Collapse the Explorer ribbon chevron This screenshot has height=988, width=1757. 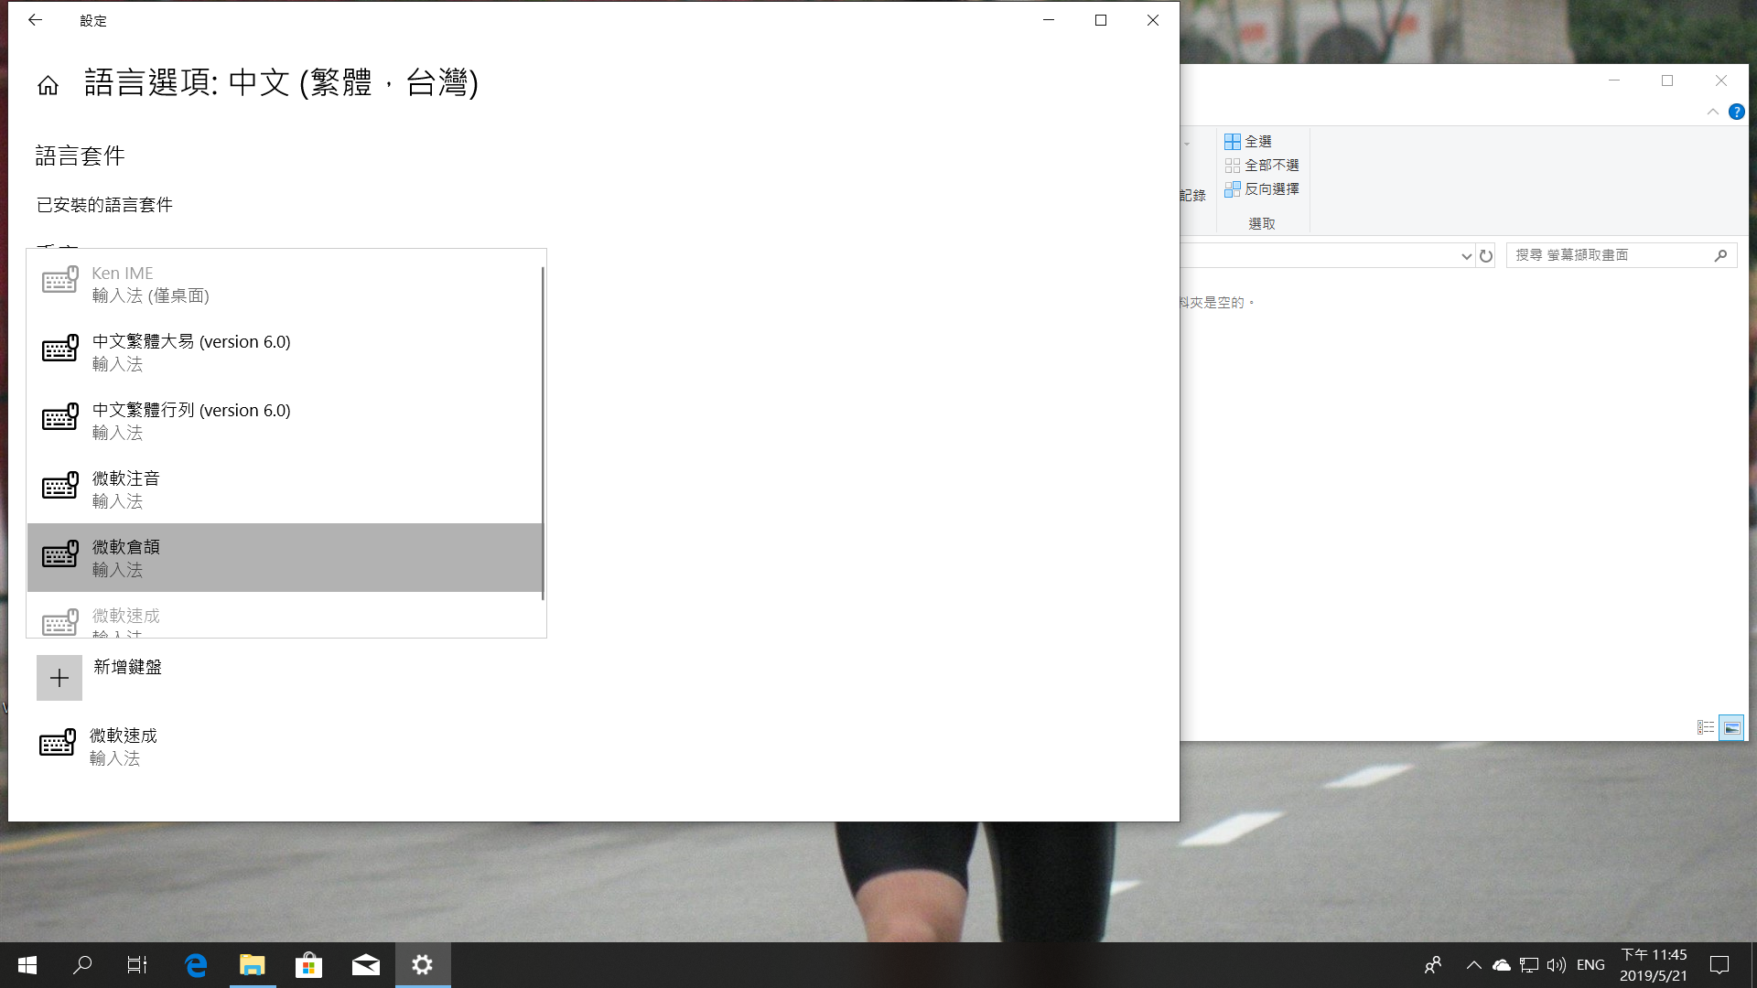1712,112
